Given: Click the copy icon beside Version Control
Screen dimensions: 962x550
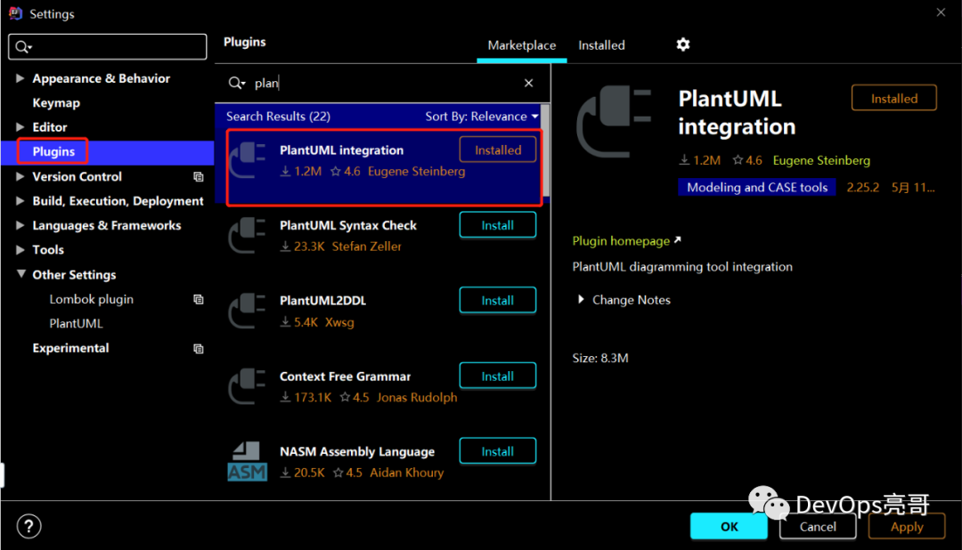Looking at the screenshot, I should pos(198,176).
